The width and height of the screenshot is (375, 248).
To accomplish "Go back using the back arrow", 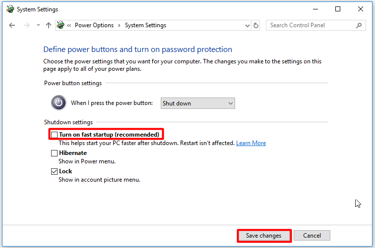I will 12,25.
